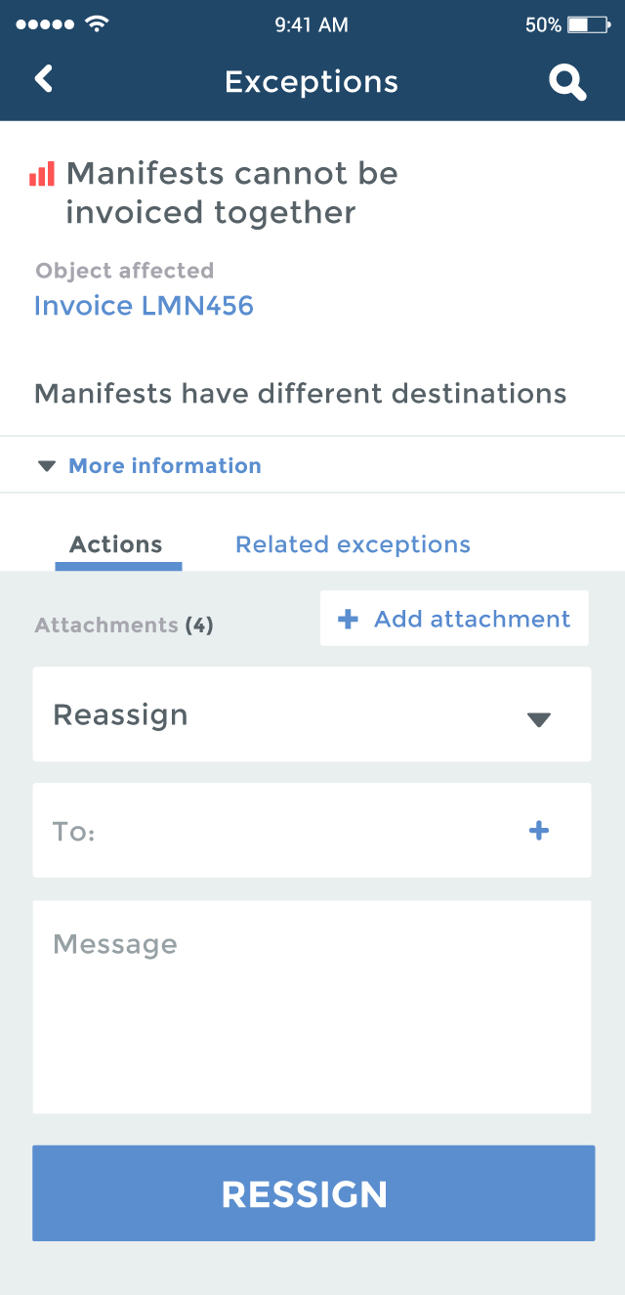625x1295 pixels.
Task: Switch to Related exceptions tab
Action: pyautogui.click(x=353, y=544)
